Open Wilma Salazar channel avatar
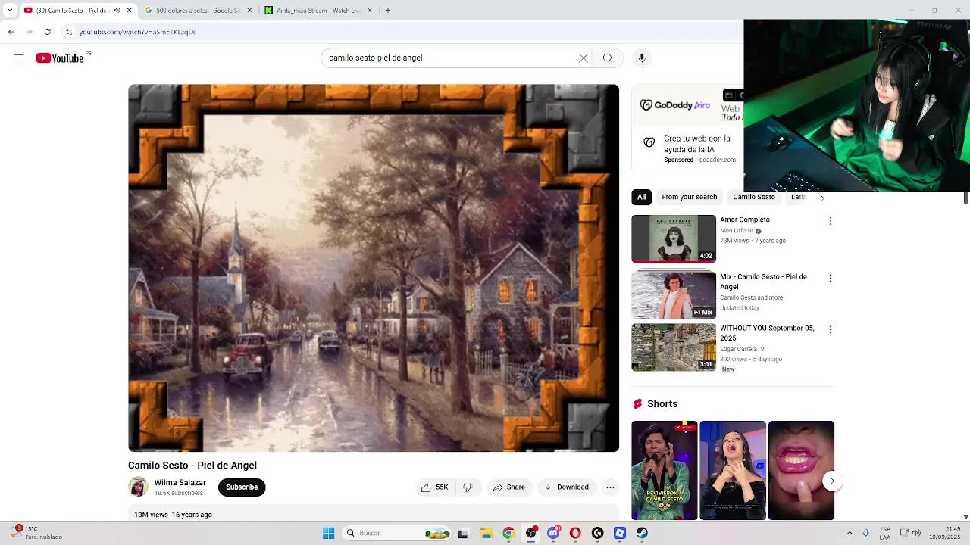 click(138, 487)
